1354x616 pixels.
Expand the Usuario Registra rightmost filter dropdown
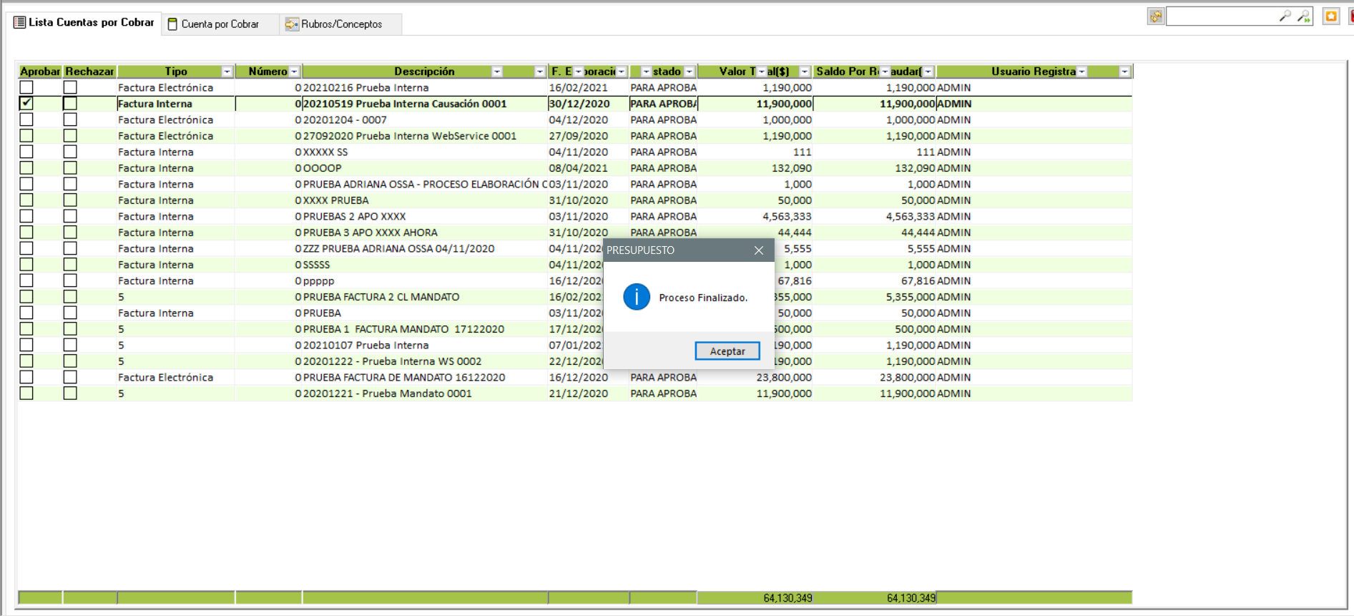point(1124,72)
